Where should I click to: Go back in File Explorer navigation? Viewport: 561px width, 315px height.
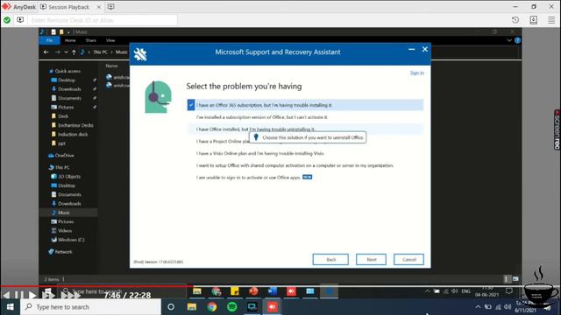pos(46,52)
